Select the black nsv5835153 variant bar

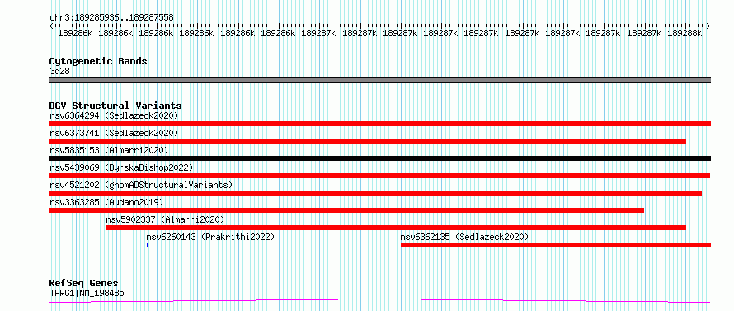379,158
